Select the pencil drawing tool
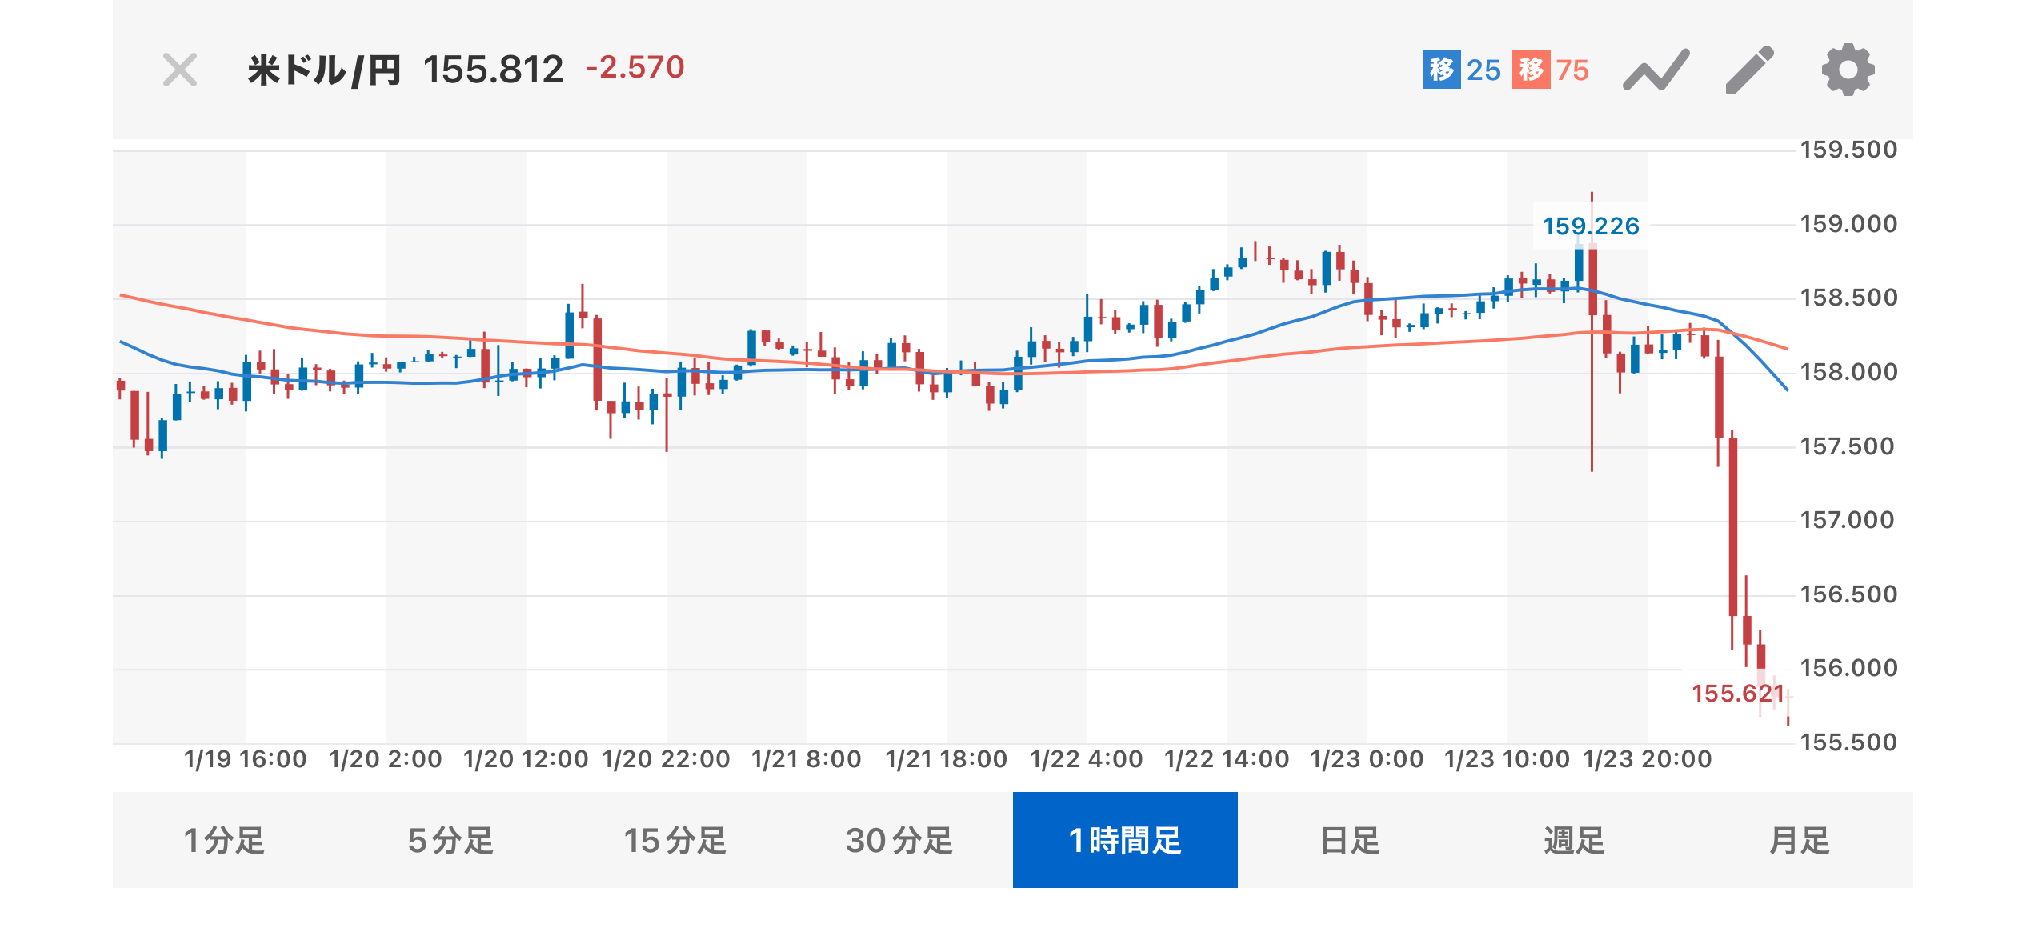2026x936 pixels. [x=1750, y=70]
